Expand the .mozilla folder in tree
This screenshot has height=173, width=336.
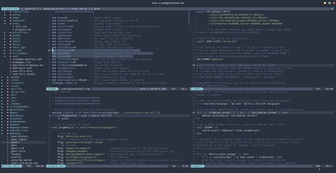click(x=2, y=89)
